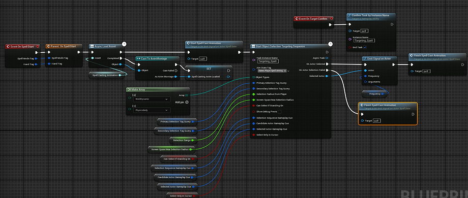The height and width of the screenshot is (198, 468).
Task: Click the As Anim Montage output pin
Action: tap(175, 77)
